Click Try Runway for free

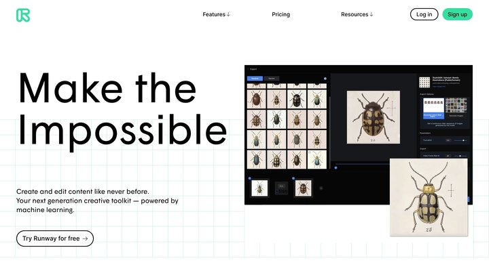point(55,238)
